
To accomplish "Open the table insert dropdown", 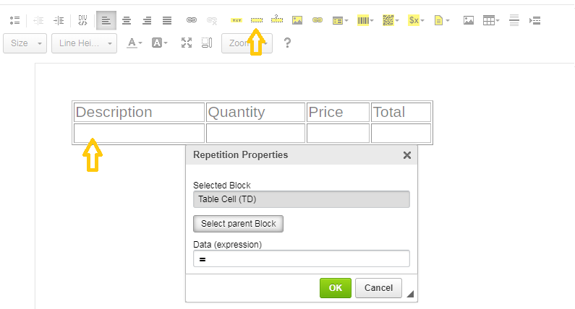I will [x=491, y=20].
